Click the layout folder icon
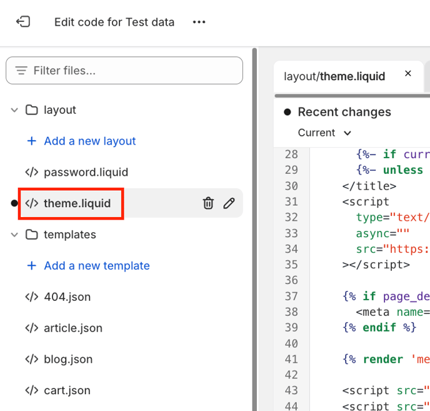Screen dimensions: 430x411 [x=32, y=110]
